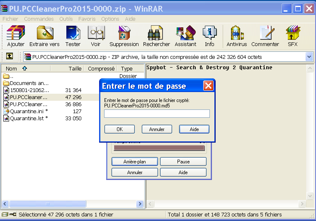Click WinRAR title bar application icon

(4, 9)
